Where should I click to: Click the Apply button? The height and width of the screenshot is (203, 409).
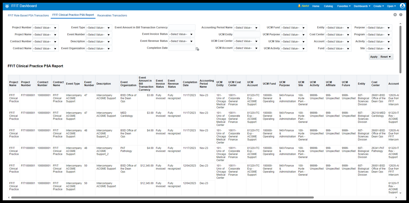[x=374, y=57]
